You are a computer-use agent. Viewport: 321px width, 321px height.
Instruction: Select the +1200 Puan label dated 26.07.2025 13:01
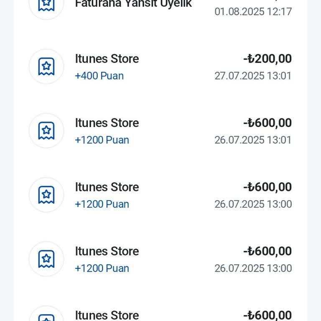(x=102, y=140)
